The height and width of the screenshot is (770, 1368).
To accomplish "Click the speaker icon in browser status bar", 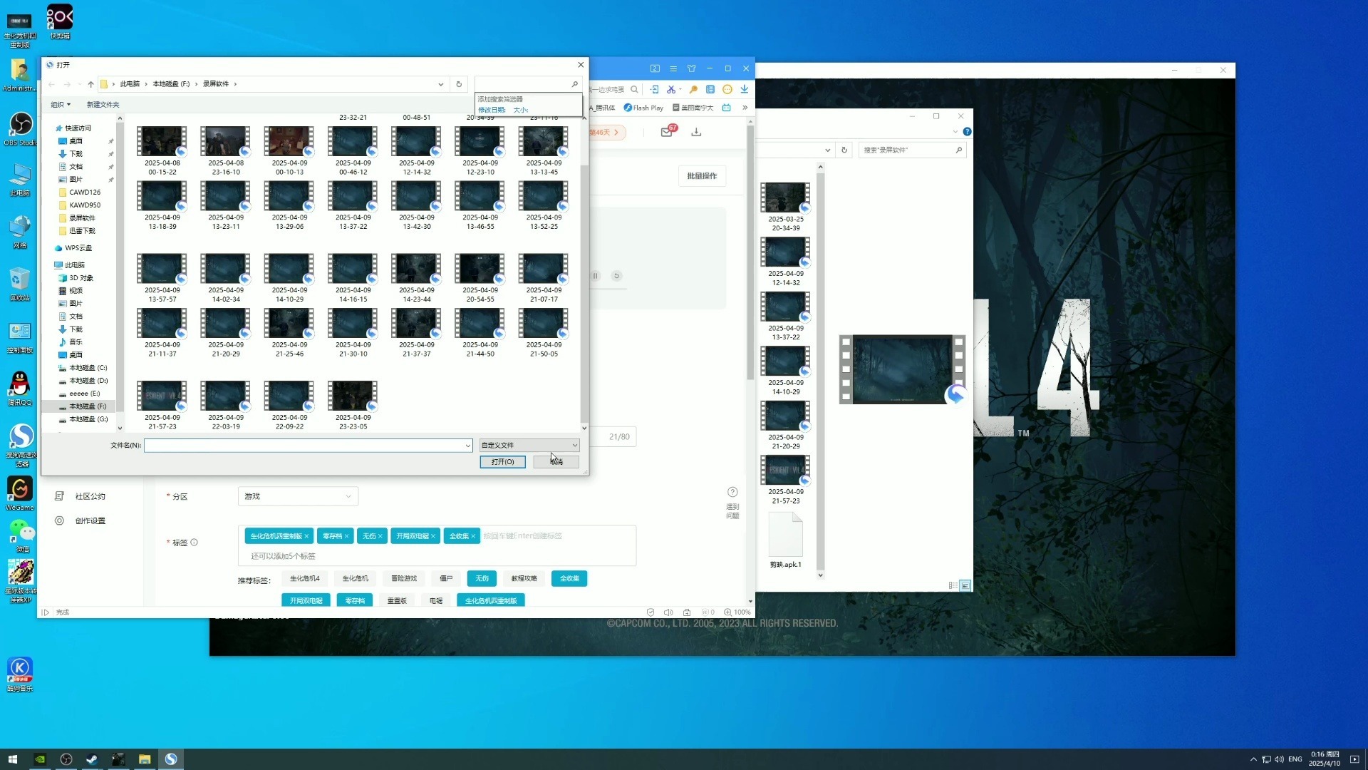I will [x=668, y=612].
